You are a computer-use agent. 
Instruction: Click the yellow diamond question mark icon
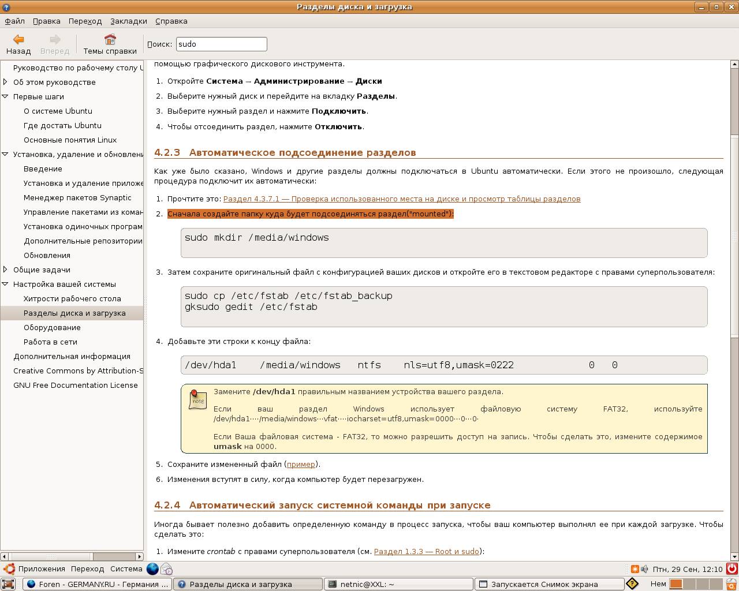pyautogui.click(x=632, y=583)
